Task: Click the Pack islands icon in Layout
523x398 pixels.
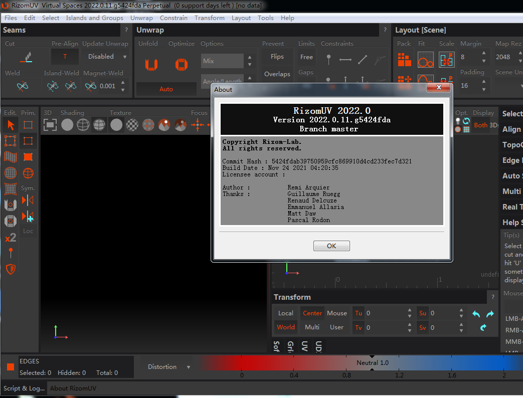Action: tap(404, 60)
